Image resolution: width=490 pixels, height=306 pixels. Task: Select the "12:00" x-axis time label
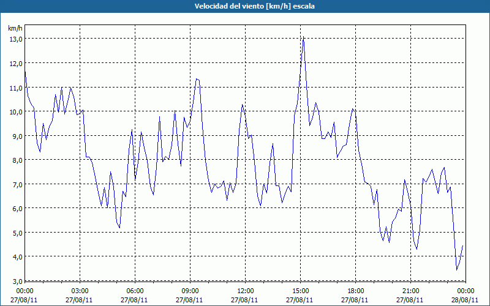pos(244,291)
